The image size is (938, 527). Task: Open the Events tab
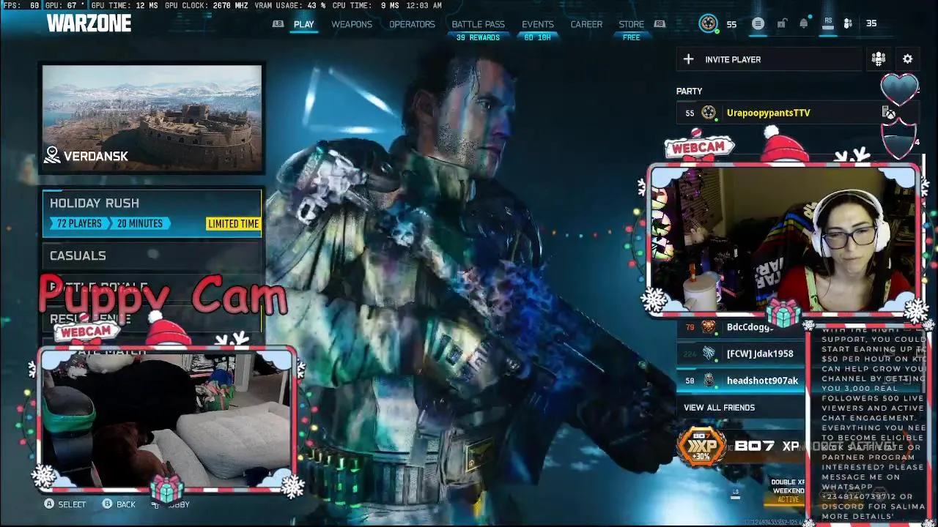click(538, 24)
